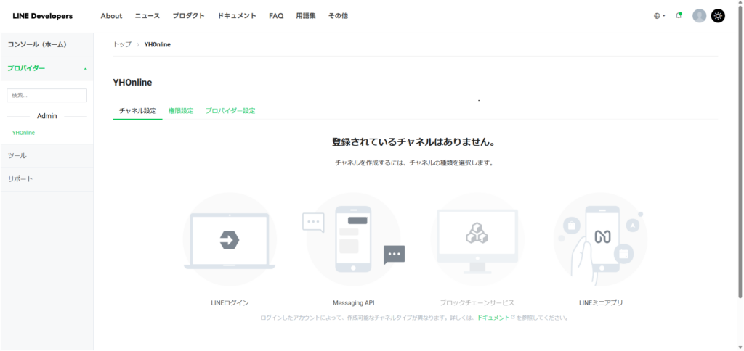
Task: Go to the FAQ page
Action: point(276,16)
